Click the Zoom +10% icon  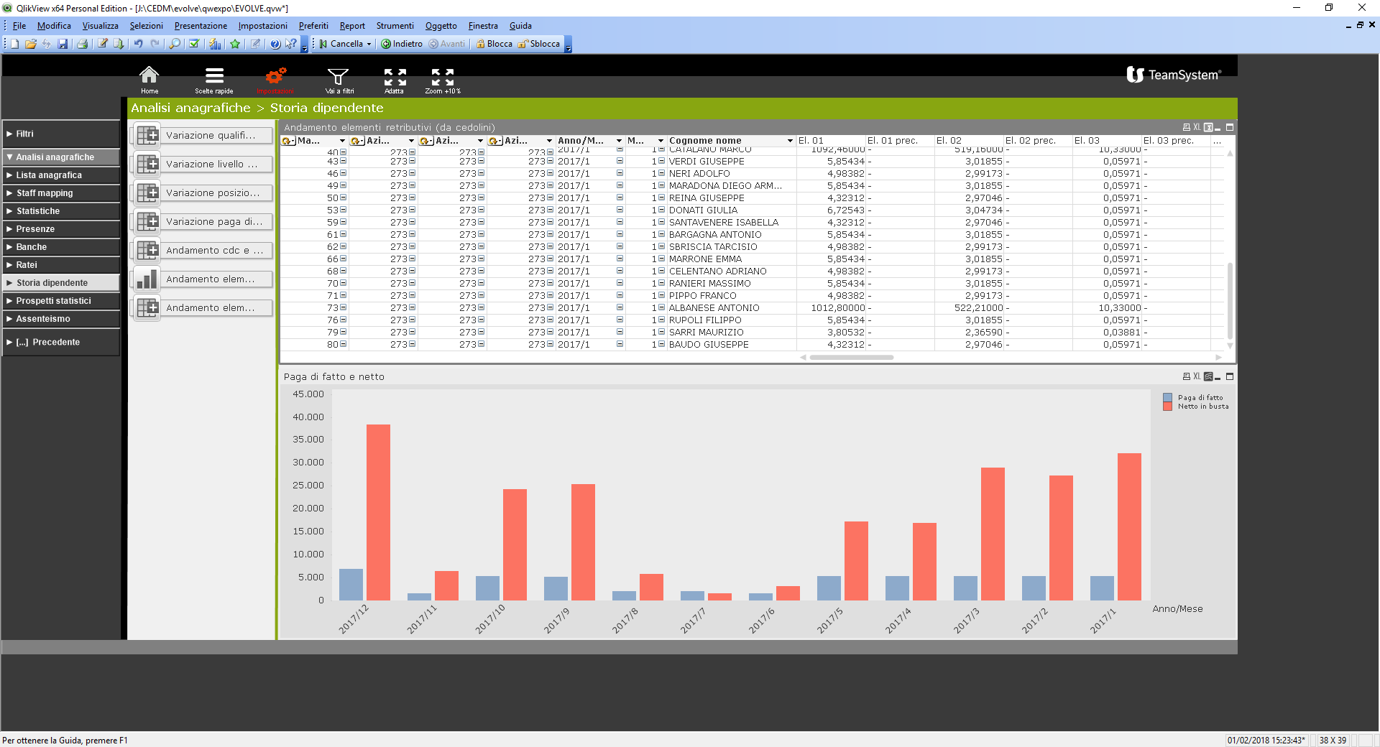[442, 76]
